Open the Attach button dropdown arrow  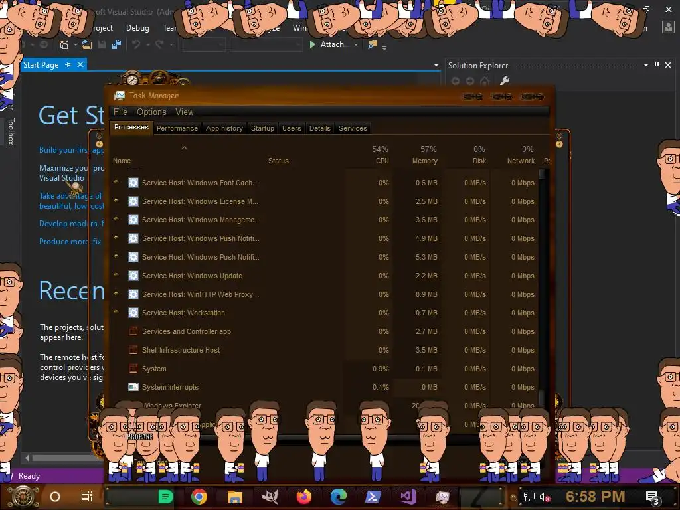(356, 44)
